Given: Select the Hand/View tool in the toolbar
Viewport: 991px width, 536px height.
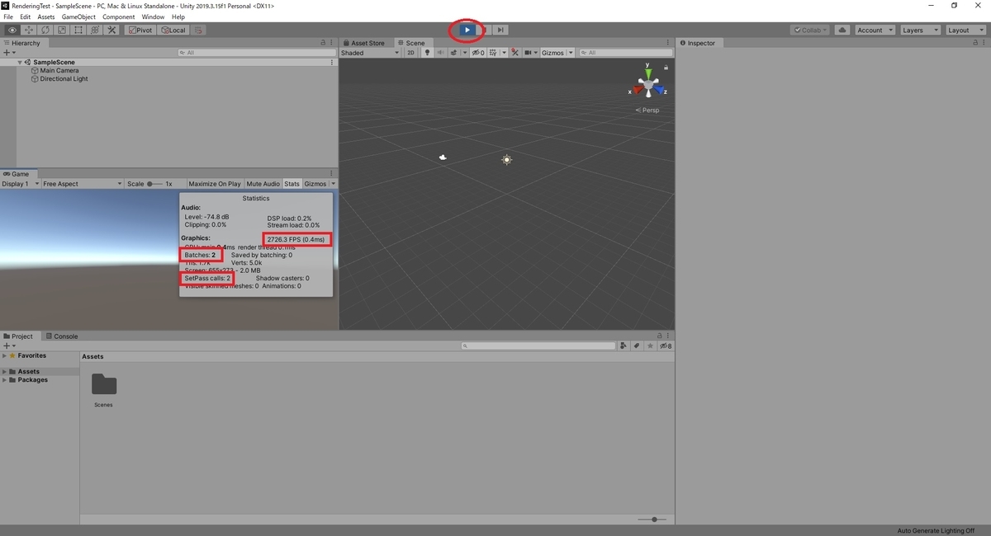Looking at the screenshot, I should pyautogui.click(x=12, y=30).
